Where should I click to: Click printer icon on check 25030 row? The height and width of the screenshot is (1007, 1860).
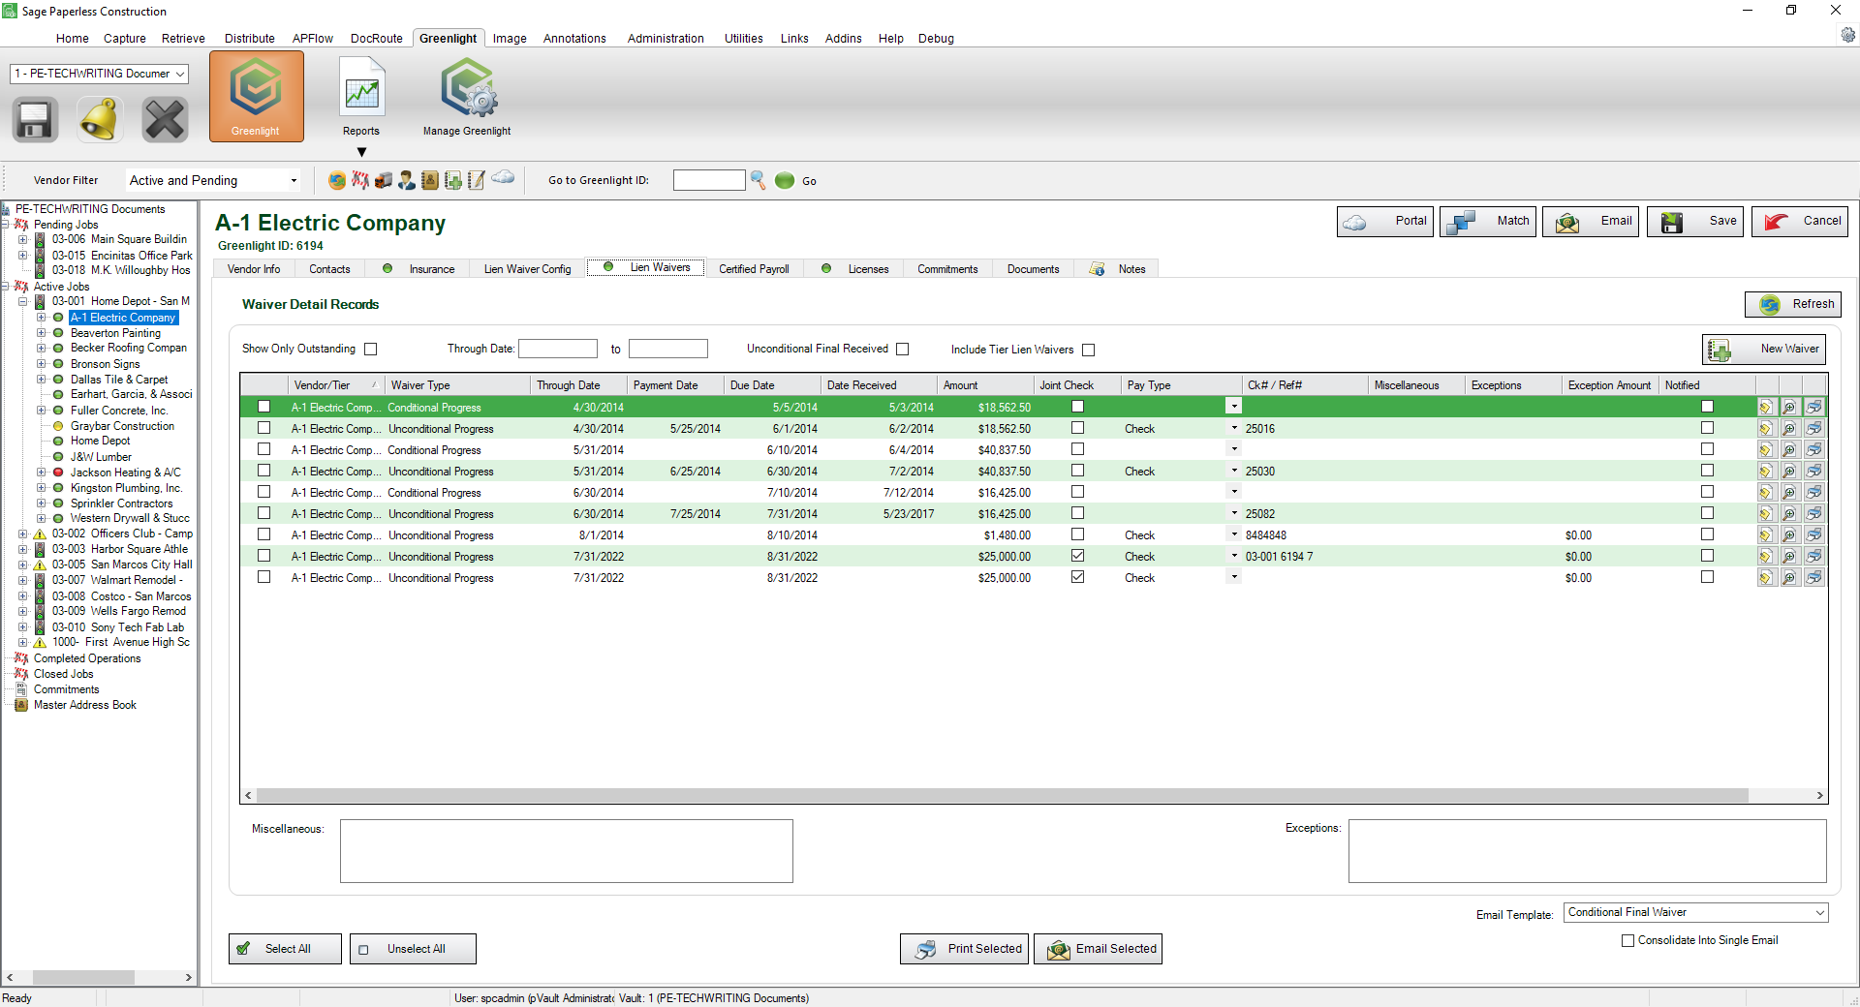pos(1813,472)
